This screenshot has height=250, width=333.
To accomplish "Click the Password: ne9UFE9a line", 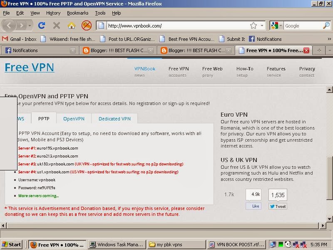I will coord(37,188).
